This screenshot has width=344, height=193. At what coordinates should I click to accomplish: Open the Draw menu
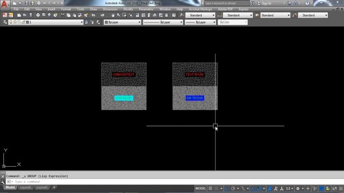coord(94,9)
